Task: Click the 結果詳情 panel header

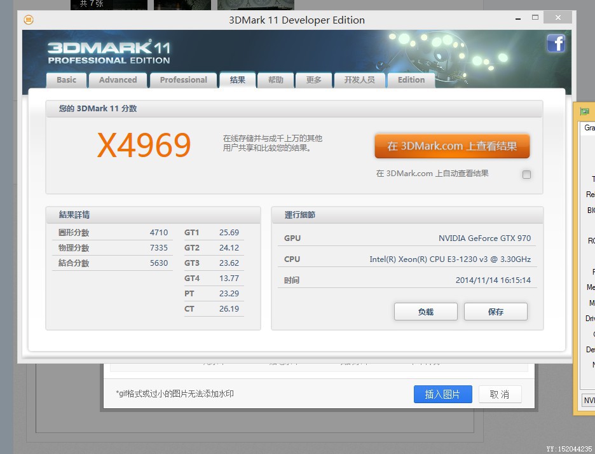Action: [153, 215]
